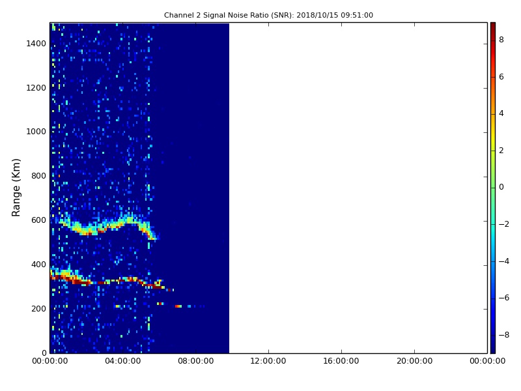Click the colorbar value −4 label

[503, 261]
